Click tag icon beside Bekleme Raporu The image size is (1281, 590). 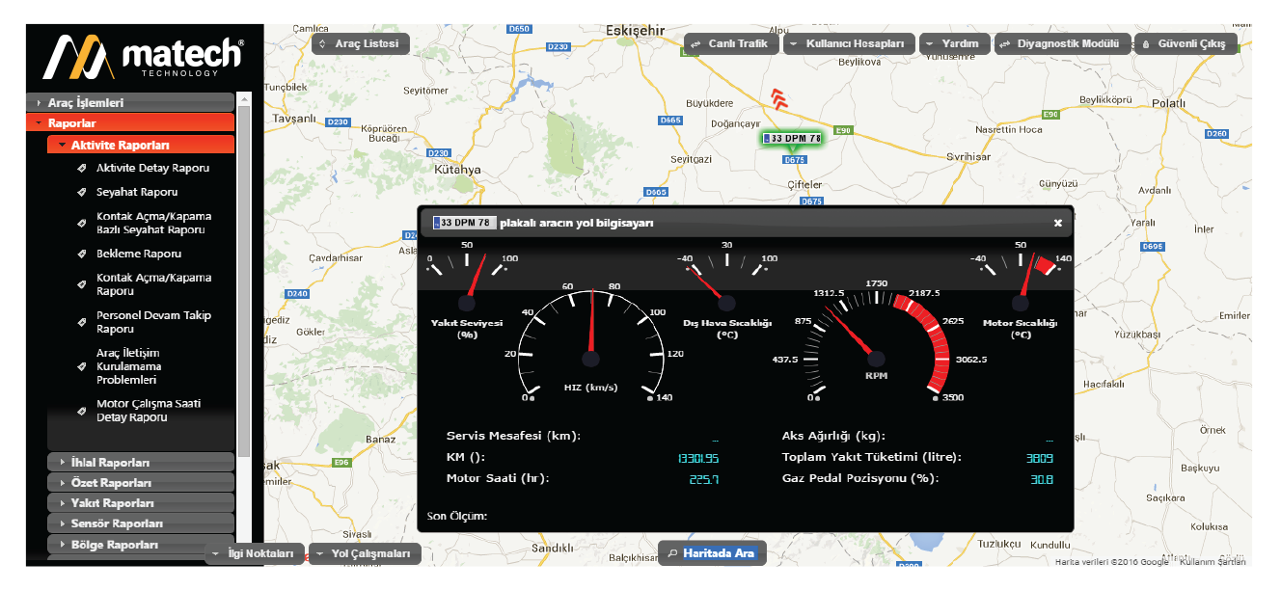click(x=83, y=254)
